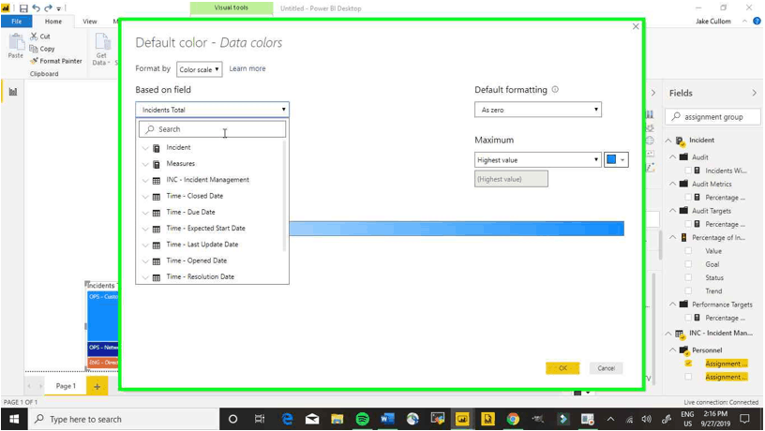
Task: Click the Windows taskbar search box
Action: pyautogui.click(x=124, y=419)
